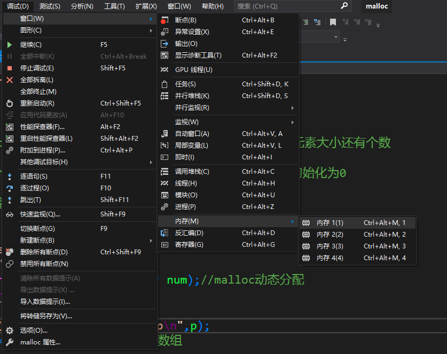
Task: Click the Memory 1 (内存 1) chip icon
Action: coord(306,223)
